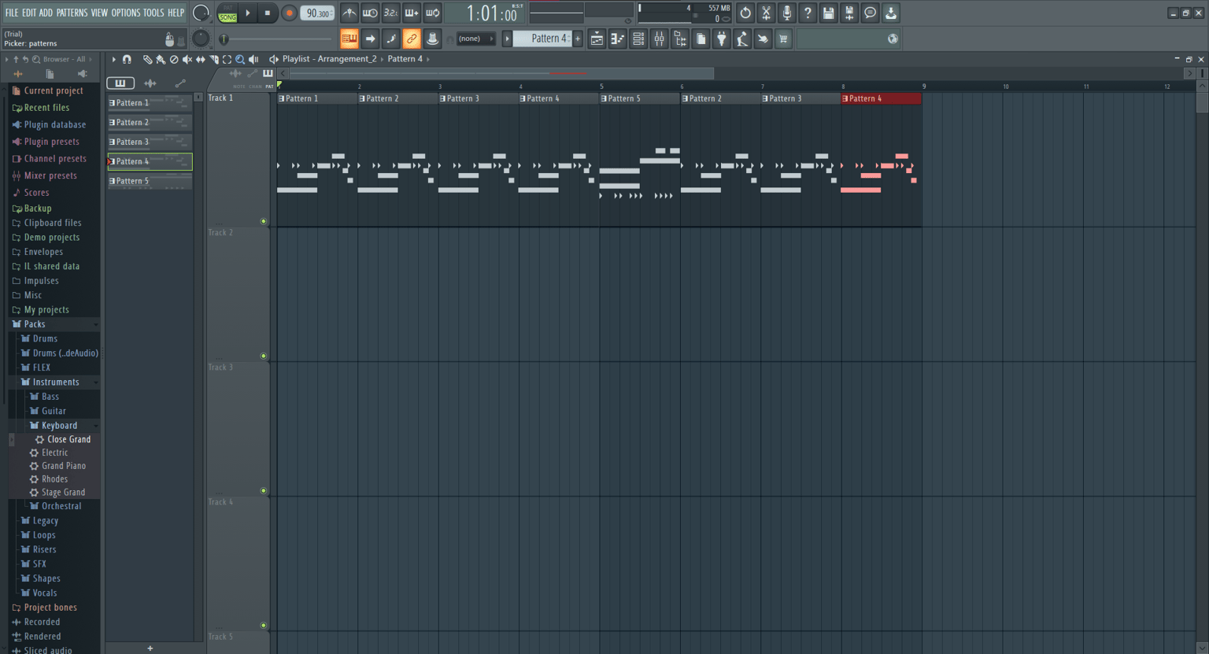
Task: Open the snap (none) dropdown
Action: click(475, 39)
